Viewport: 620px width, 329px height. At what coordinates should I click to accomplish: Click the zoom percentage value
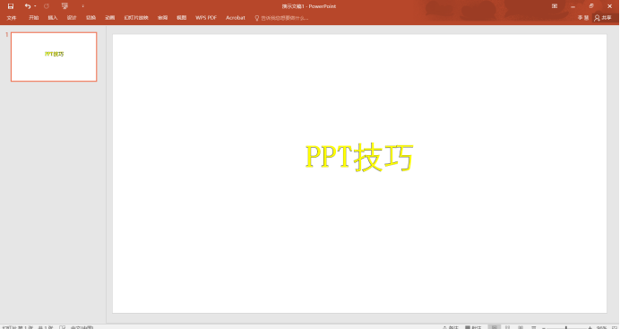tap(601, 327)
